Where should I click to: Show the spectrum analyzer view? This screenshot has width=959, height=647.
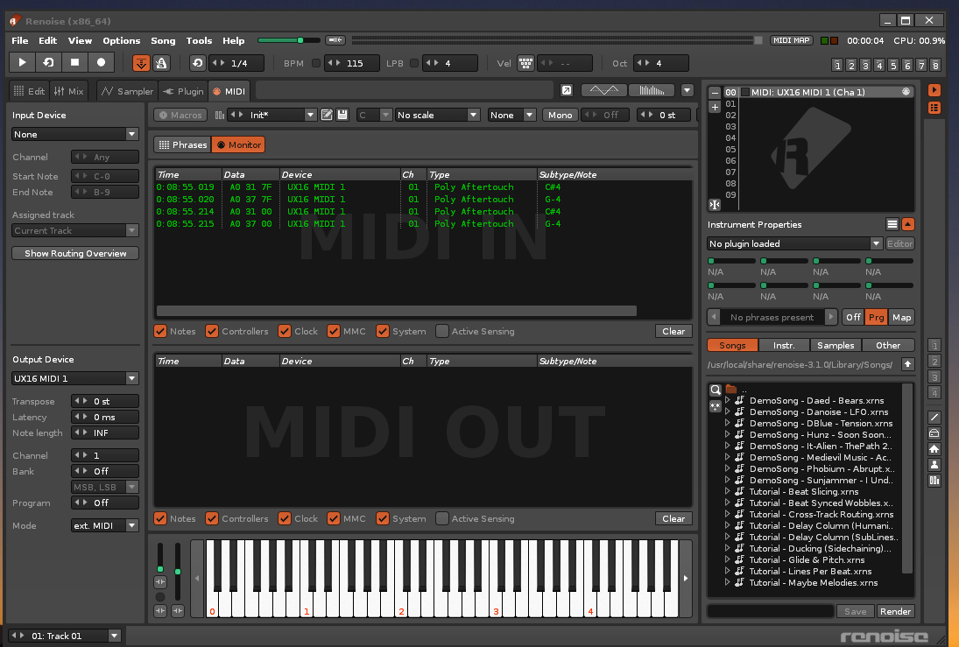point(652,90)
